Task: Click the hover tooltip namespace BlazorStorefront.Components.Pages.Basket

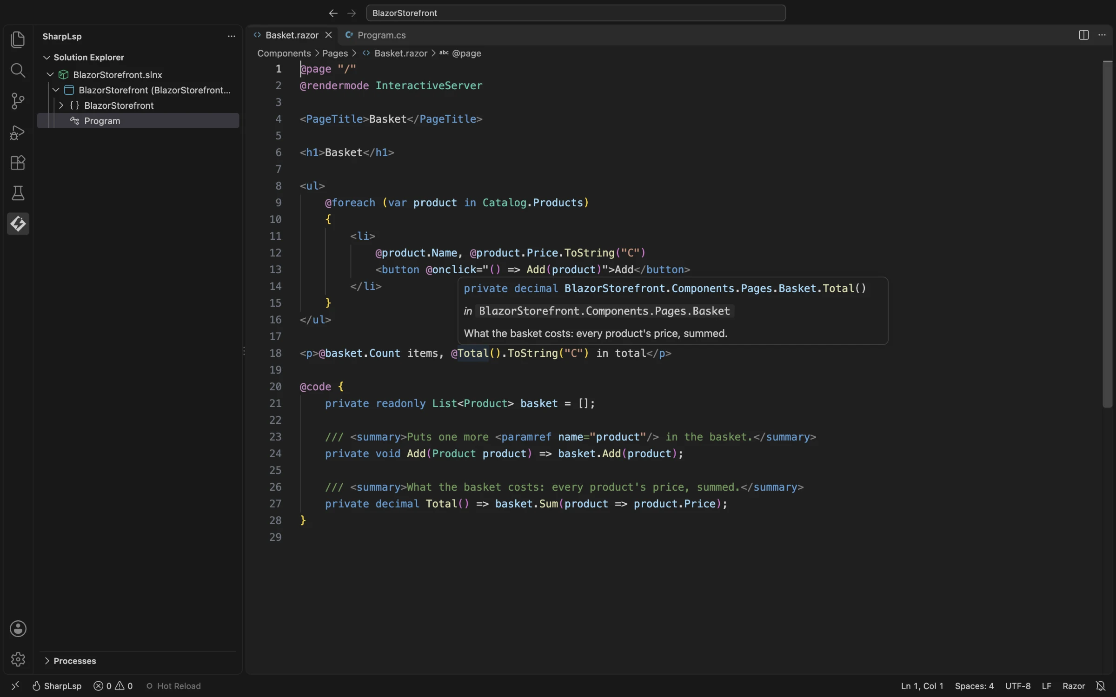Action: pos(604,311)
